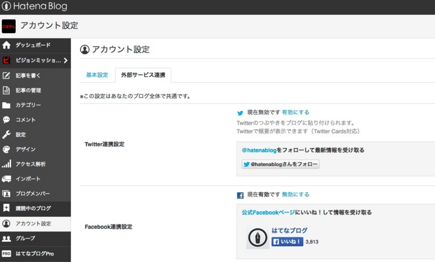Click the インポート truck icon
Screen dimensions: 435x262
[7, 179]
